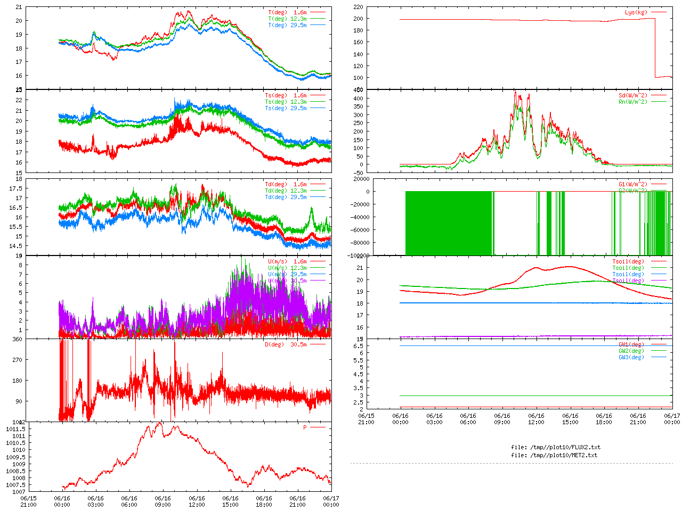Screen dimensions: 682x511
Task: Select the Lys(kg) legend label
Action: (636, 12)
